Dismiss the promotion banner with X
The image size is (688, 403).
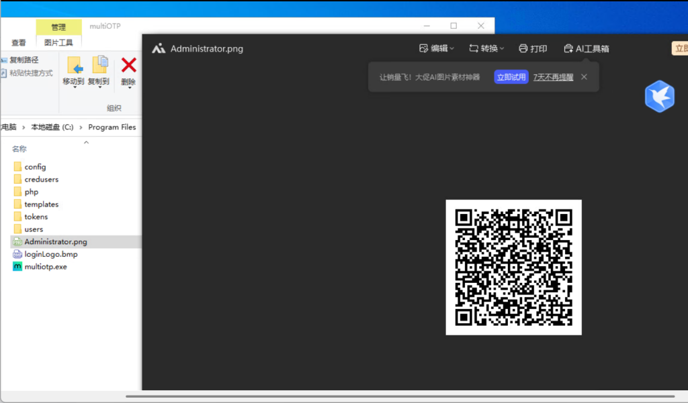584,76
